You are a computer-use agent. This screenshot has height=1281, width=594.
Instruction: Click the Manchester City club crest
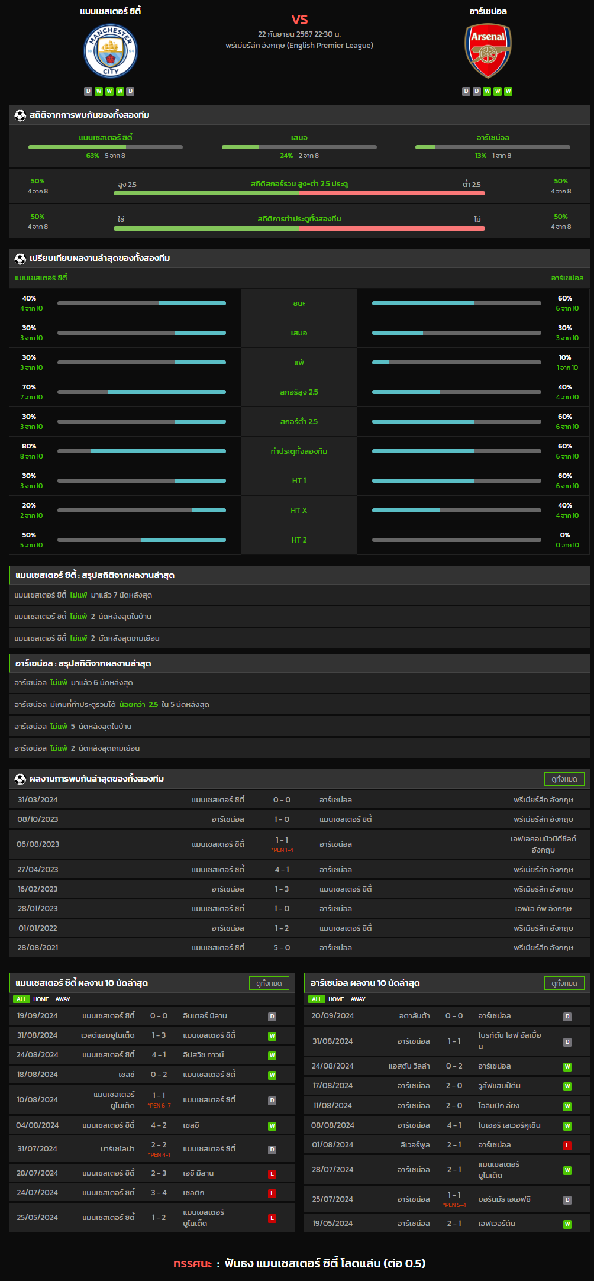(111, 51)
